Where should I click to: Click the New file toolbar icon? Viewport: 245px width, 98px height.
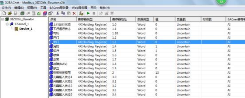4,13
